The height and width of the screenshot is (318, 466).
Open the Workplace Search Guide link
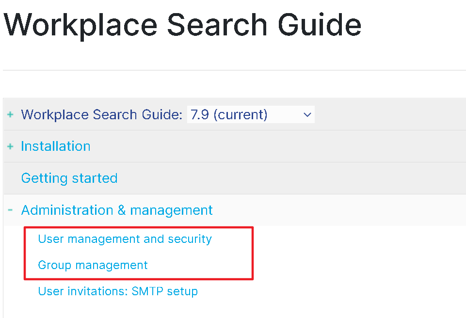pos(101,115)
